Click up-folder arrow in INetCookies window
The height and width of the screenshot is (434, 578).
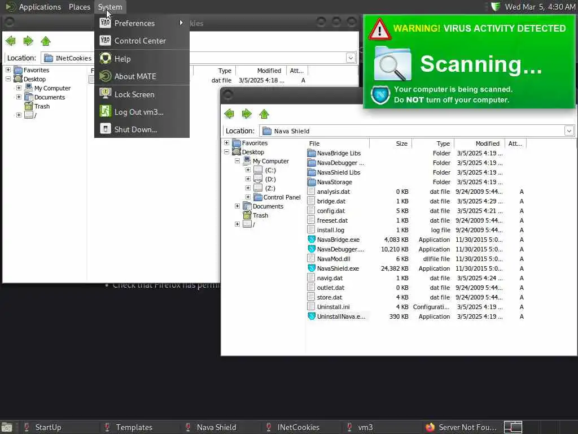(46, 41)
